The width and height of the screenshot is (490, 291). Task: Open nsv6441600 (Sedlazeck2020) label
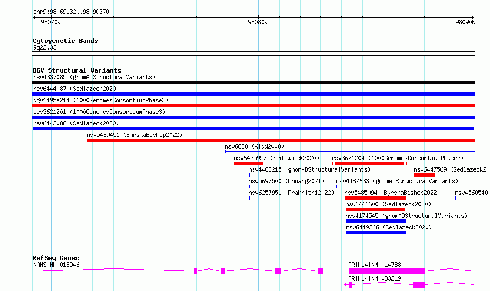[388, 204]
